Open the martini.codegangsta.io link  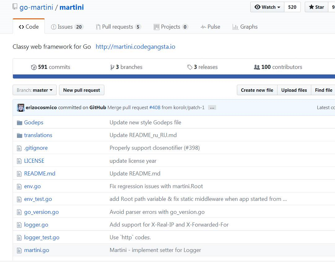[135, 47]
